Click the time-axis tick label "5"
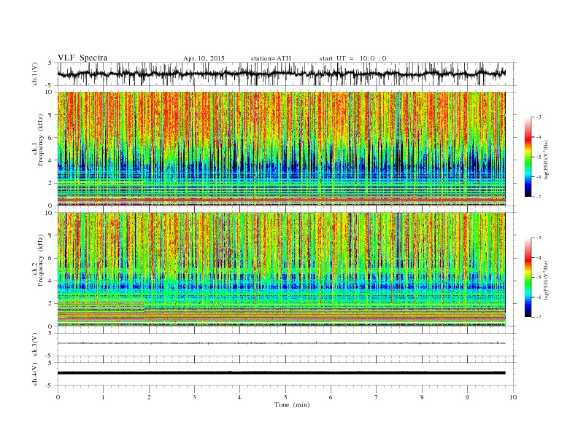The width and height of the screenshot is (578, 446). [285, 397]
